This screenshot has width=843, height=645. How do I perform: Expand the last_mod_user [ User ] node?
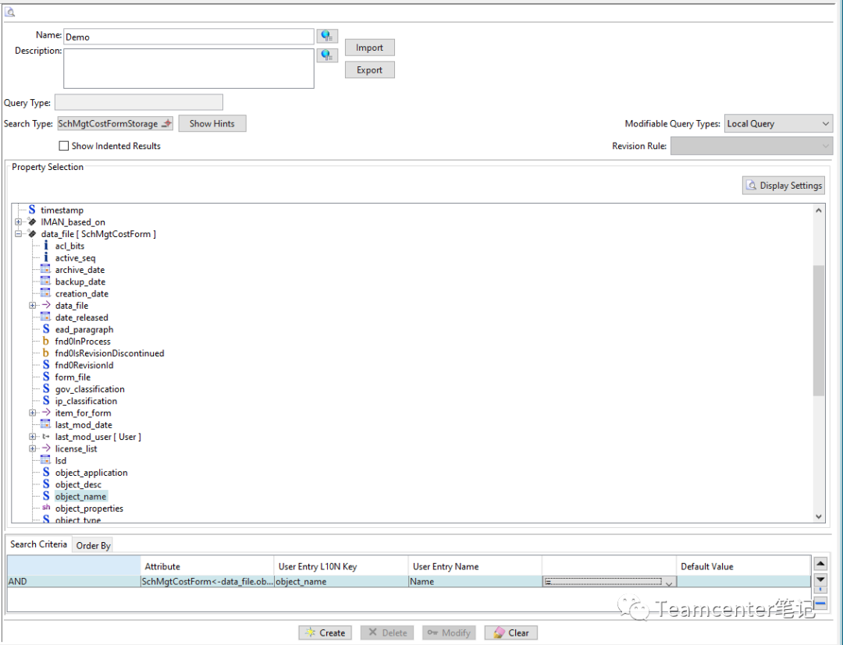[x=33, y=437]
